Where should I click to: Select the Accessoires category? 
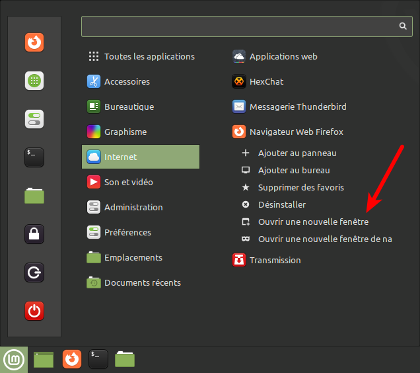(141, 81)
